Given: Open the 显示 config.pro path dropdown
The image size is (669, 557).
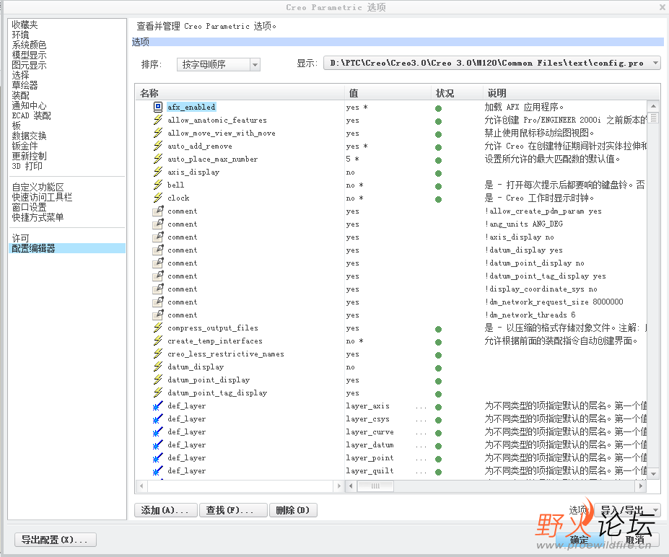Looking at the screenshot, I should tap(492, 63).
